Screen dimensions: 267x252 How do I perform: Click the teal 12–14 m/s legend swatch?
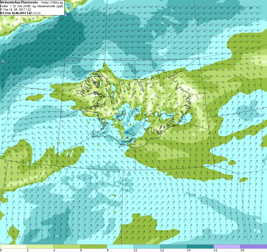coord(174,247)
